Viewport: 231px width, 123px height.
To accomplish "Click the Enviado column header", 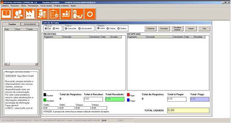I will [116, 37].
